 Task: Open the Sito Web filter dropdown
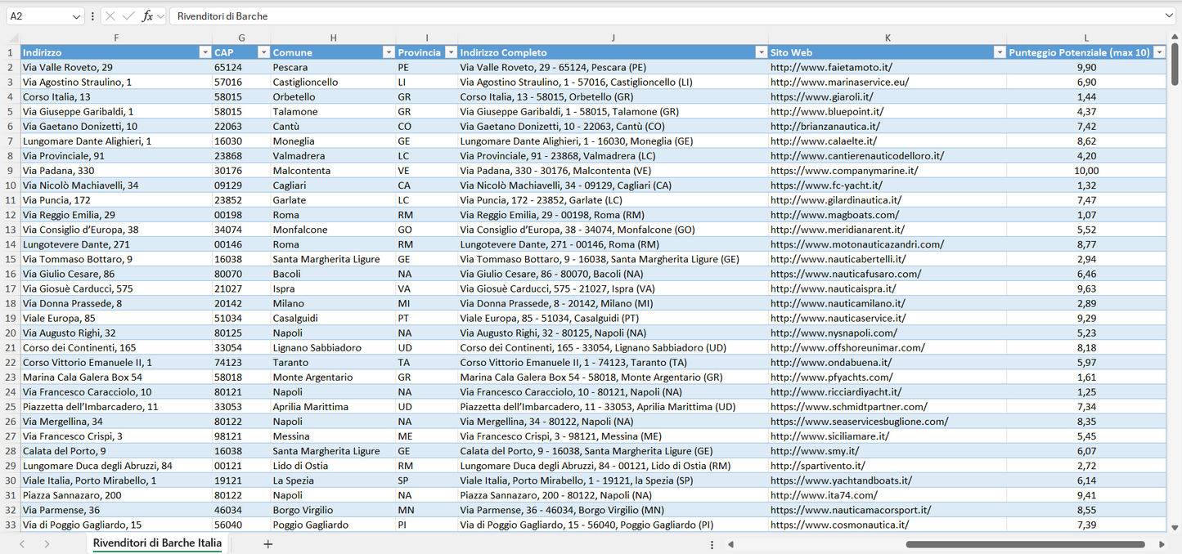[999, 52]
